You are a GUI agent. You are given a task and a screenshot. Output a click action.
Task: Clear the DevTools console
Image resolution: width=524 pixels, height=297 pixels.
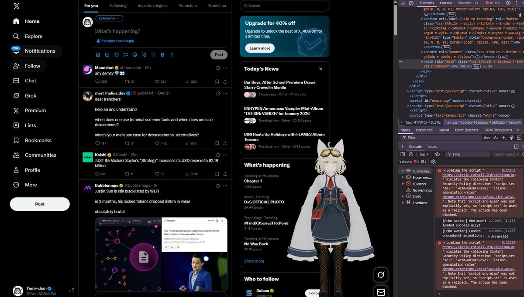pyautogui.click(x=410, y=154)
